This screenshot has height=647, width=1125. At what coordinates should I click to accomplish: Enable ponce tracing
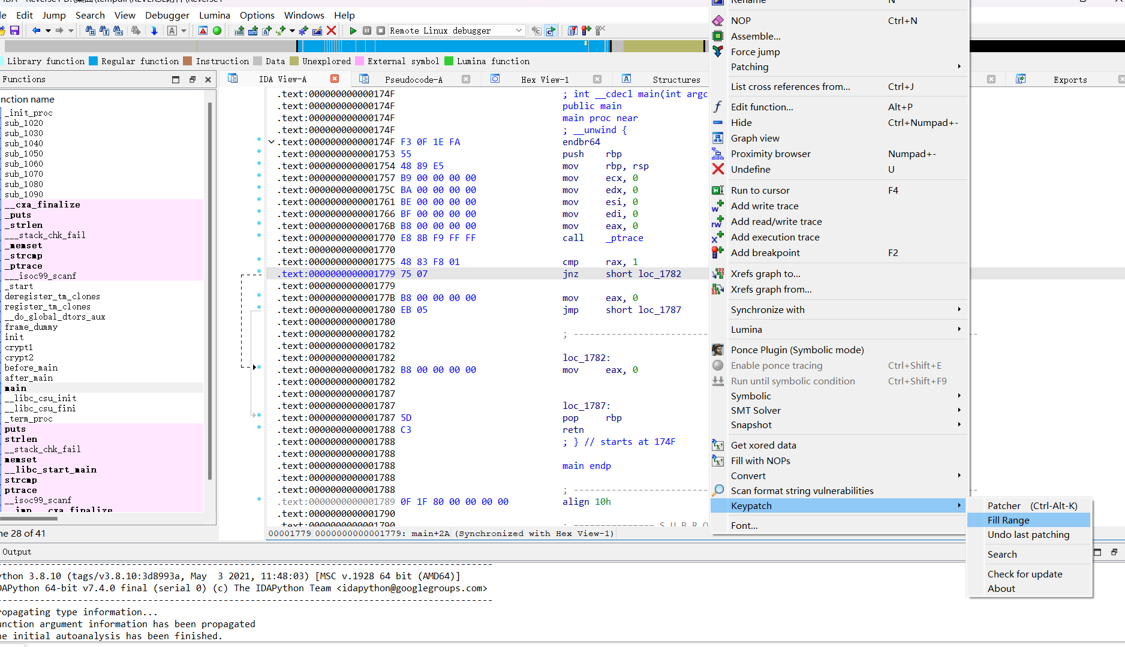click(x=776, y=365)
